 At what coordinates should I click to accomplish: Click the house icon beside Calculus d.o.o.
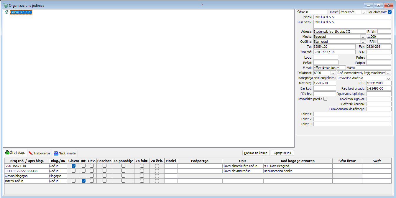click(6, 12)
